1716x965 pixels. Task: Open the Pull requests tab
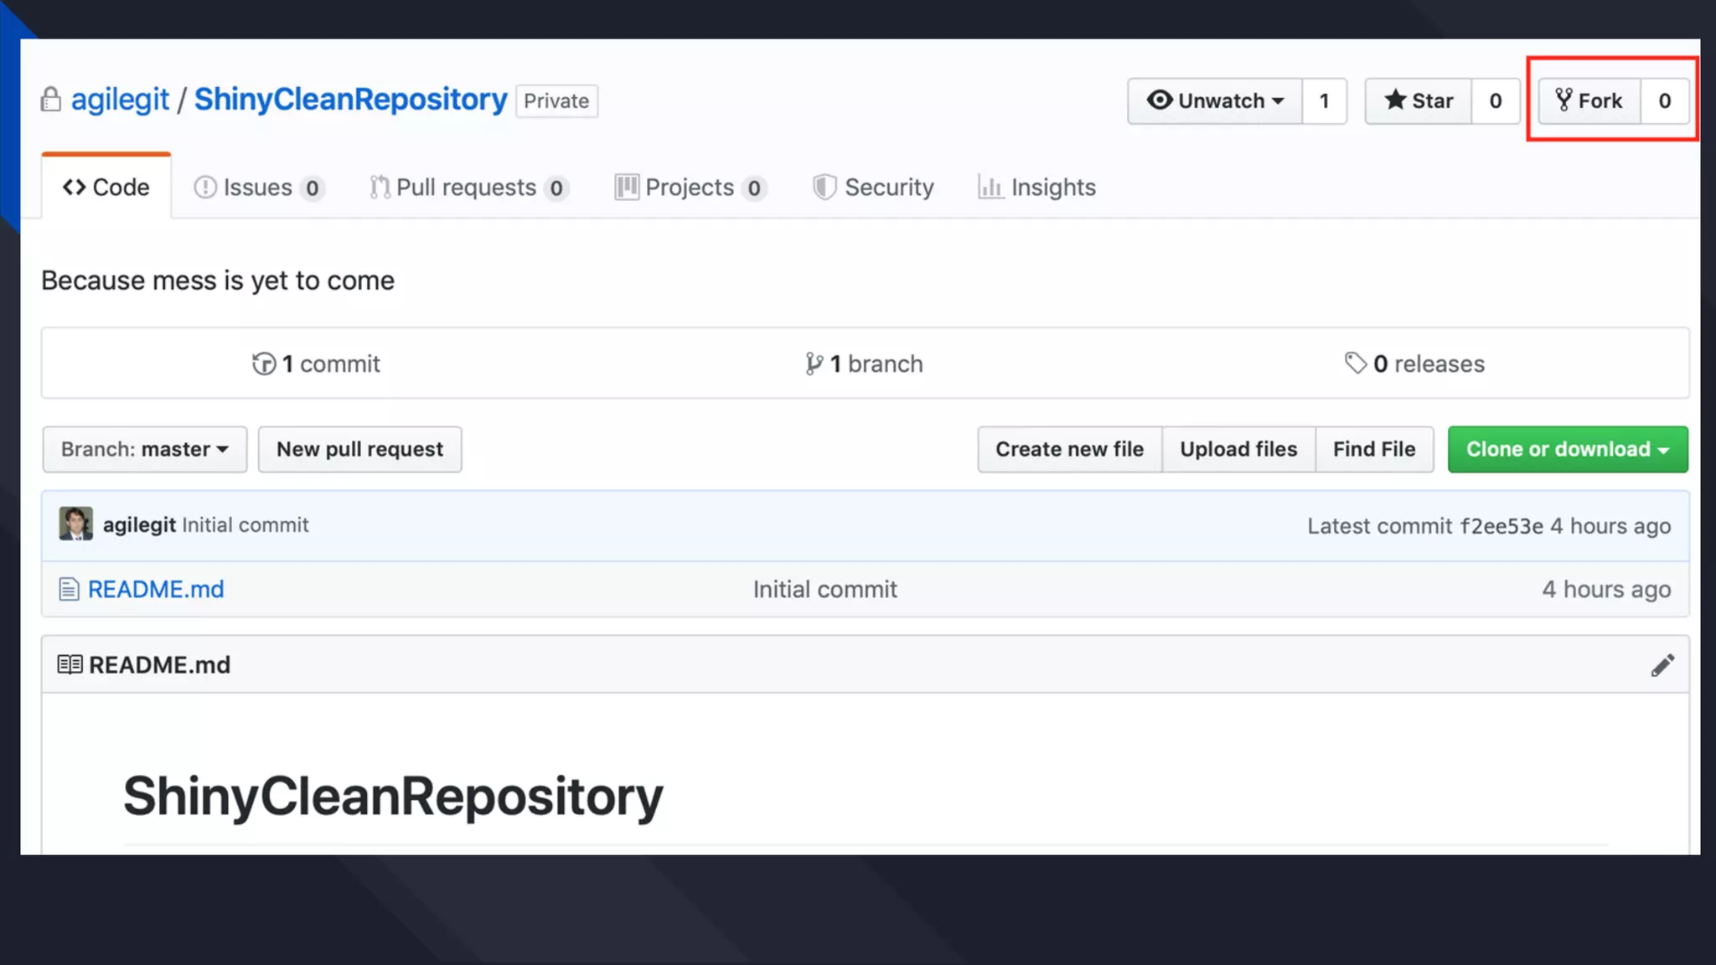(x=467, y=187)
